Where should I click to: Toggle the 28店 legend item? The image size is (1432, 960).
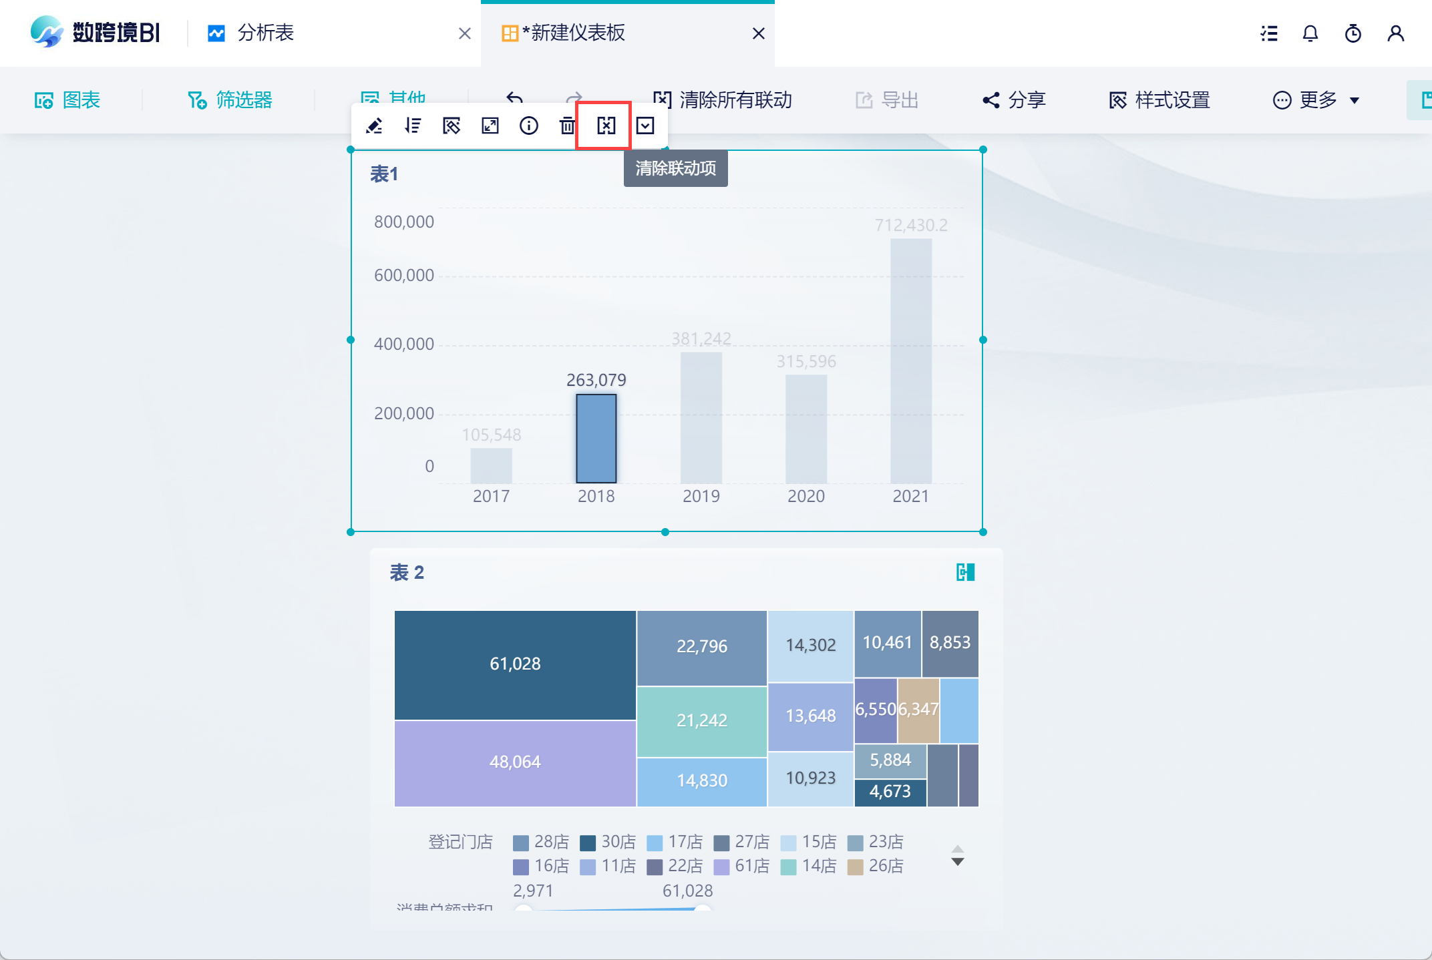click(541, 842)
